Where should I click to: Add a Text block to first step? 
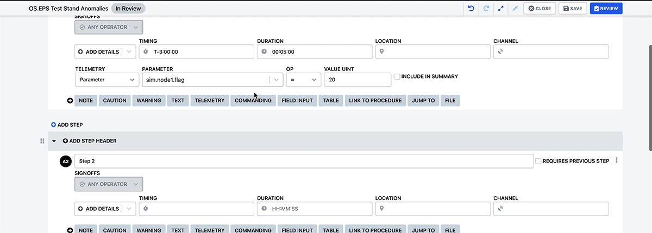point(178,101)
